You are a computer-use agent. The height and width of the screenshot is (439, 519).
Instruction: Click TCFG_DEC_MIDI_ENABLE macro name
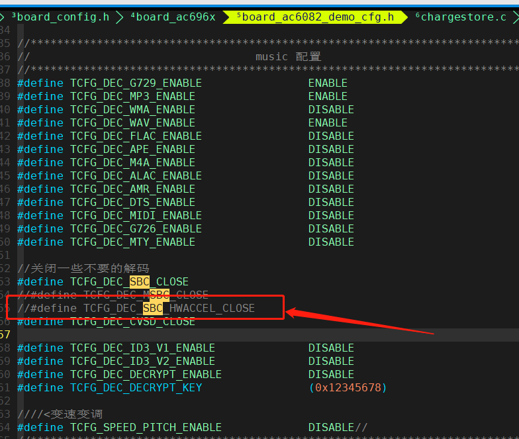click(x=136, y=216)
